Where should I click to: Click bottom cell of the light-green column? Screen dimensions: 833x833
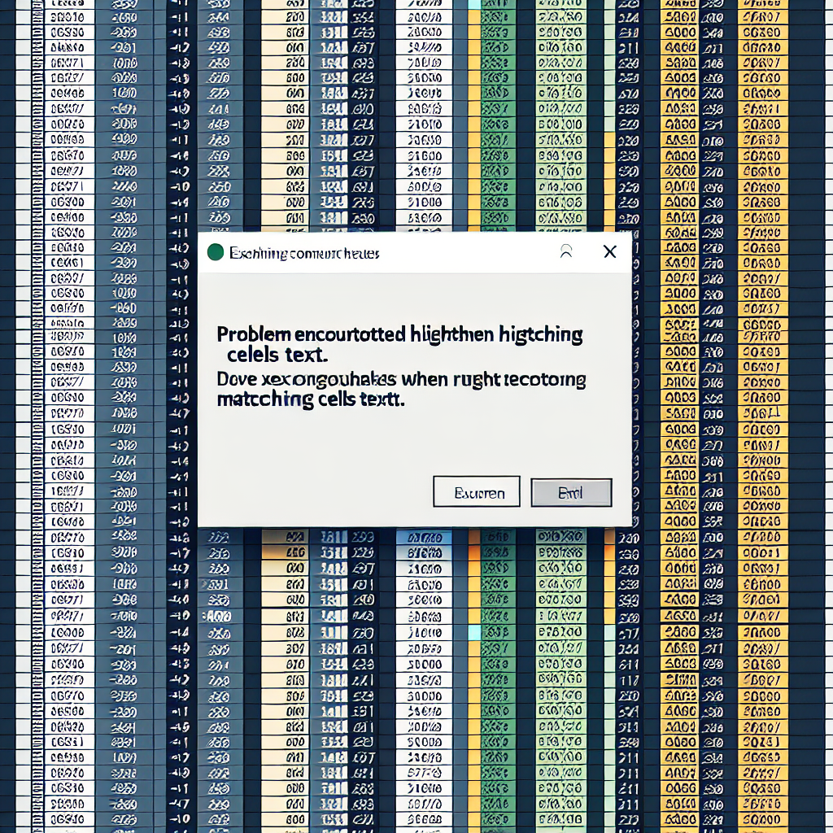(560, 823)
